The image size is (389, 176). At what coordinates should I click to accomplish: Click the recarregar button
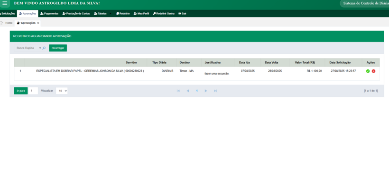click(x=58, y=48)
